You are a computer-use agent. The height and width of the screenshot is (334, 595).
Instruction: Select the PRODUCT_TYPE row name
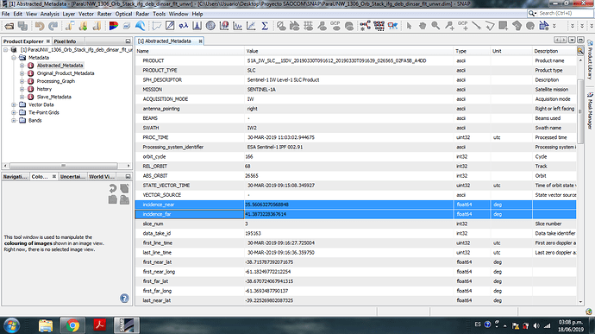click(x=160, y=70)
